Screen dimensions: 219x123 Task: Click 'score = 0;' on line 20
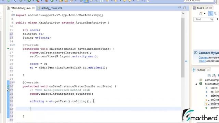(x=38, y=64)
